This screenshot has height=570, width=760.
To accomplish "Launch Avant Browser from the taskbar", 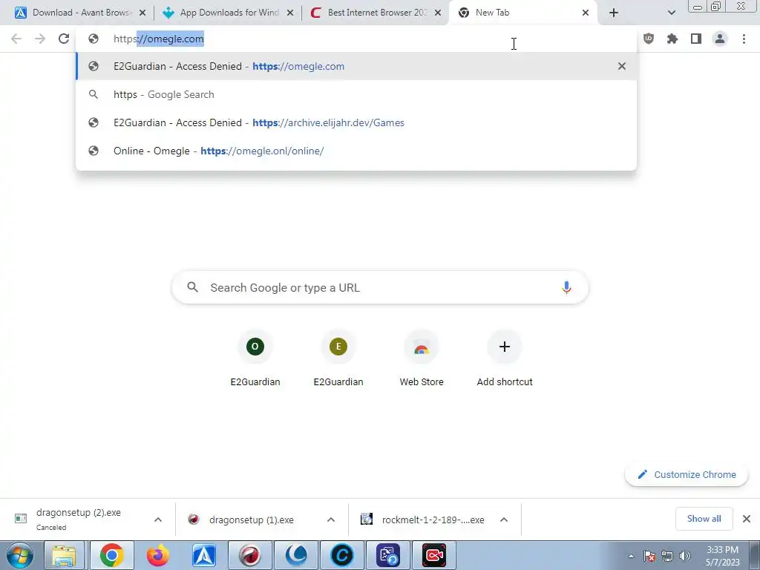I will [204, 555].
